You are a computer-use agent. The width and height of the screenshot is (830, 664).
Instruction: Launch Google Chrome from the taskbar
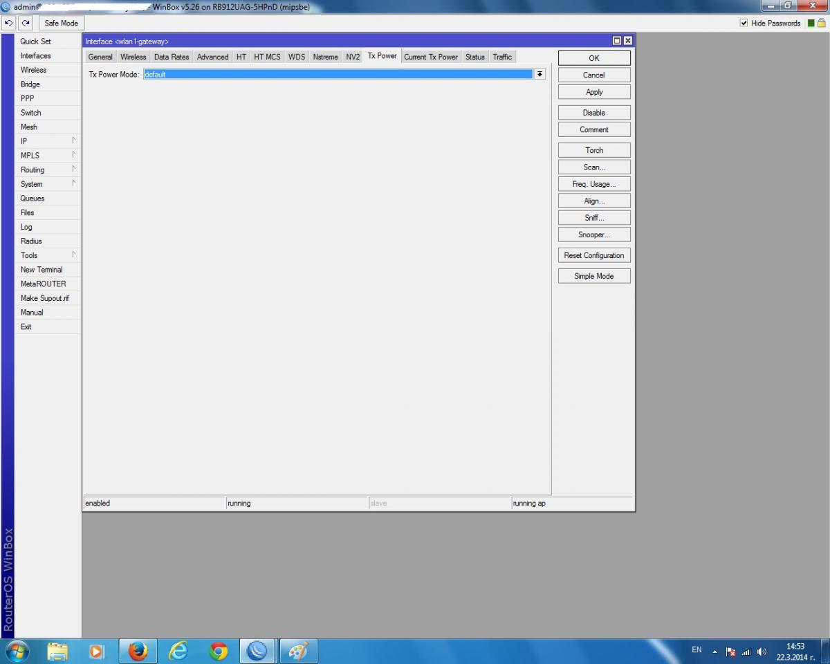(219, 651)
